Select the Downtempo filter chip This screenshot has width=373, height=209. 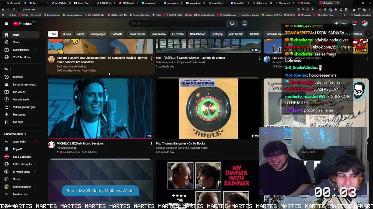pos(159,34)
